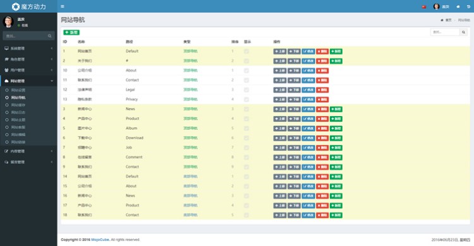Viewport: 474px width, 246px height.
Task: Click the Privacy path cell
Action: pyautogui.click(x=131, y=99)
